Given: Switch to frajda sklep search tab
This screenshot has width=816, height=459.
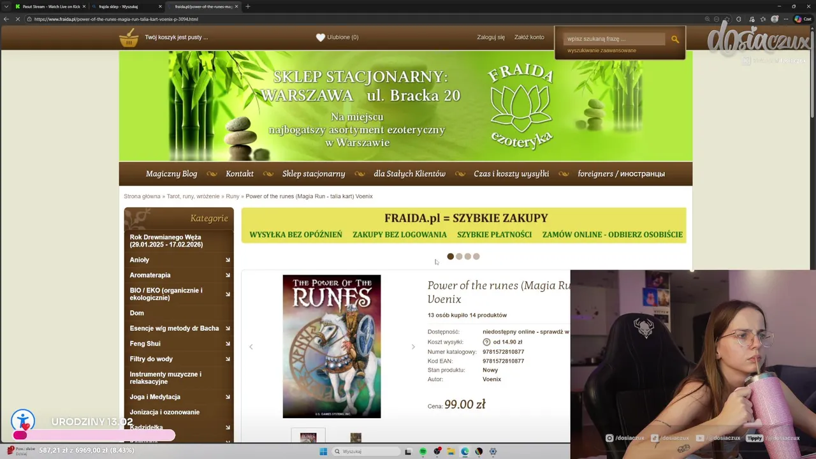Looking at the screenshot, I should [126, 6].
